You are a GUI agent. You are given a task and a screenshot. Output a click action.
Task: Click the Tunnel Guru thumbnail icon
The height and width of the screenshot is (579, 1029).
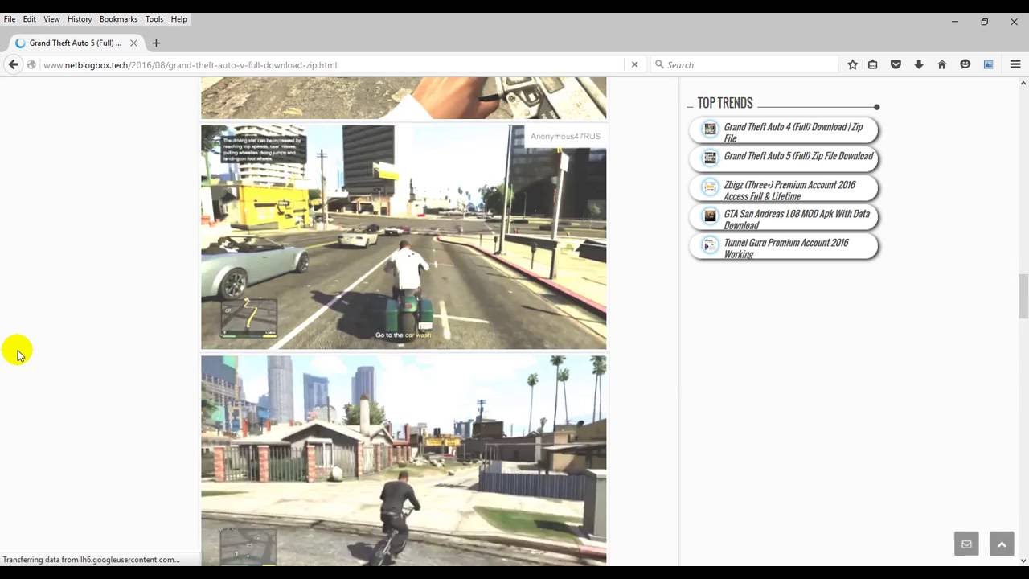click(710, 244)
